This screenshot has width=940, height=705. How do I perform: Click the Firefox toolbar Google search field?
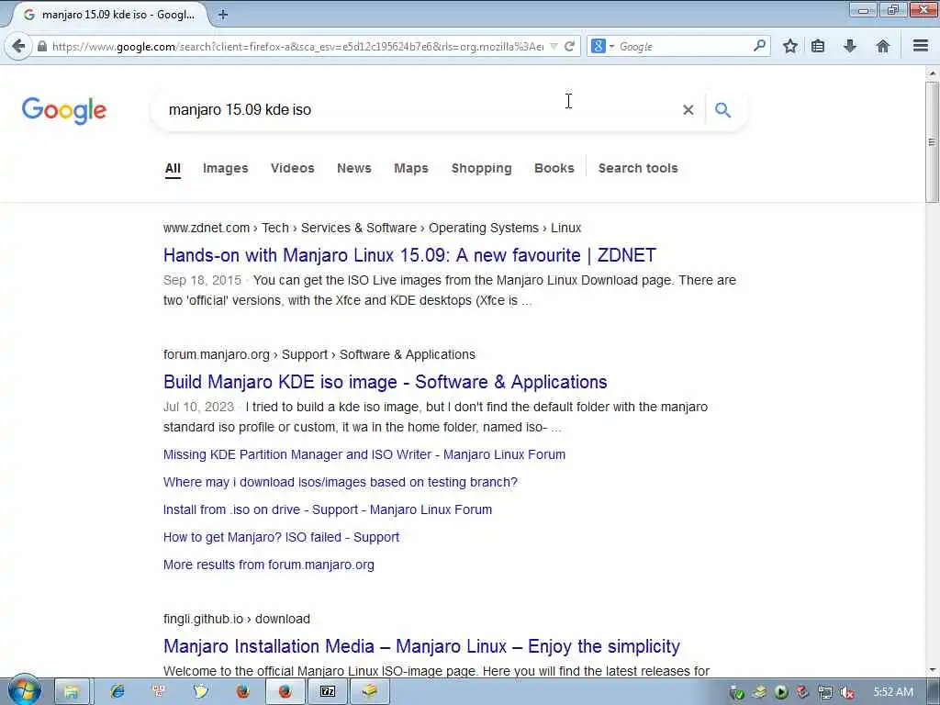(683, 46)
